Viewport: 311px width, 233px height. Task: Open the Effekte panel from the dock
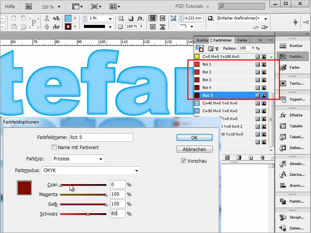coord(293,115)
